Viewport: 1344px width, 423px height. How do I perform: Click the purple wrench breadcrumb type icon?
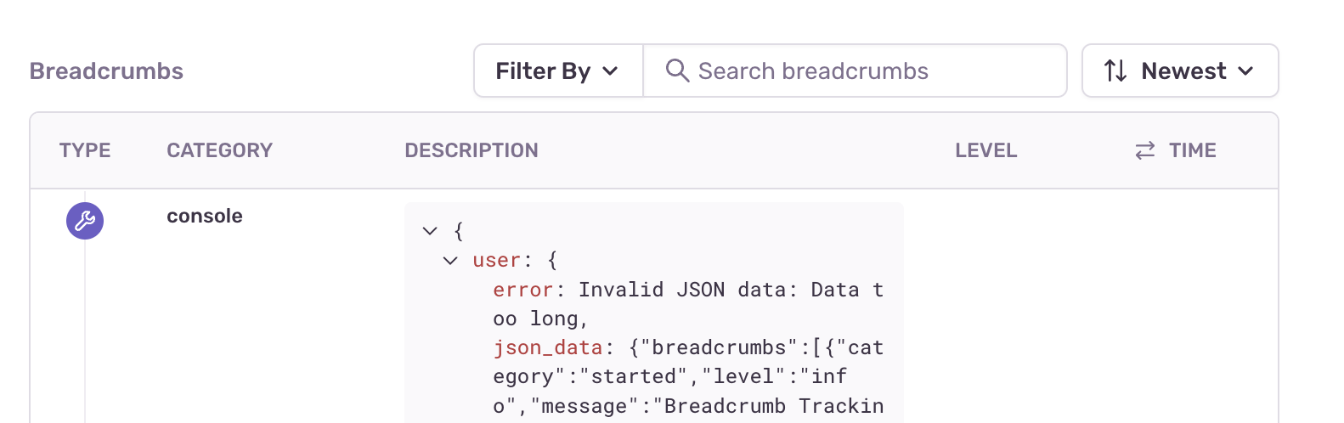tap(85, 221)
